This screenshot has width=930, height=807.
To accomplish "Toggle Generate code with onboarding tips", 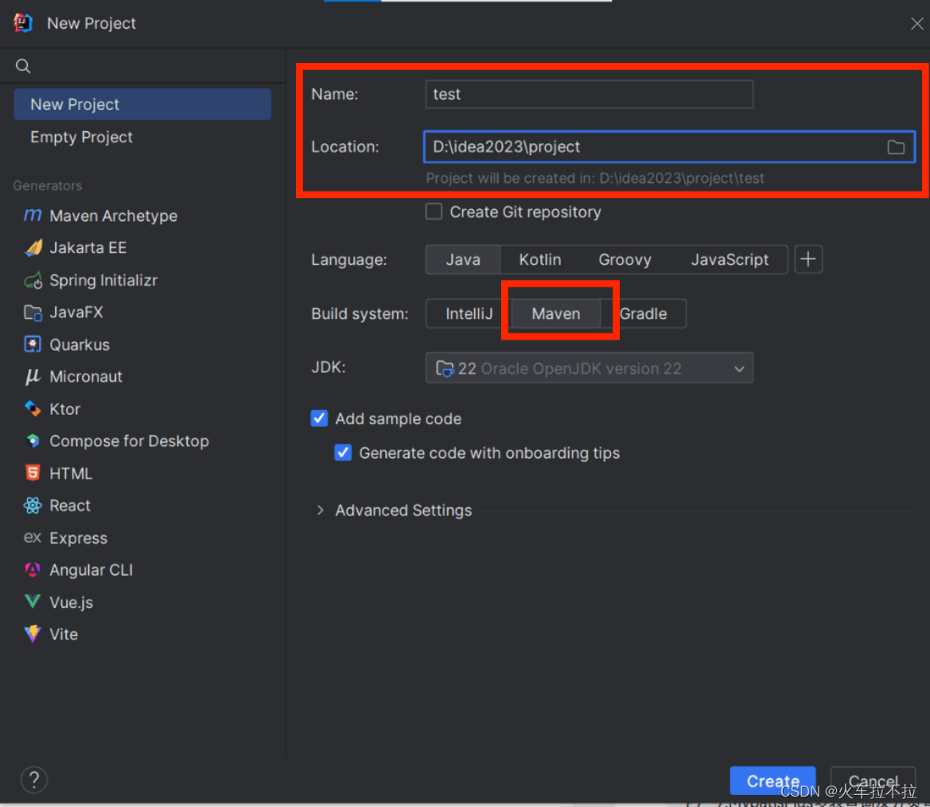I will tap(343, 452).
